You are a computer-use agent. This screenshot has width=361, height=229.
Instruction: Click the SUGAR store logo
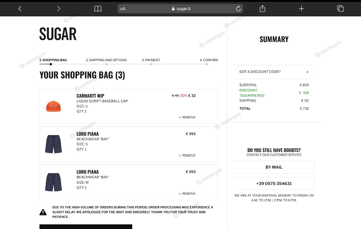point(58,34)
